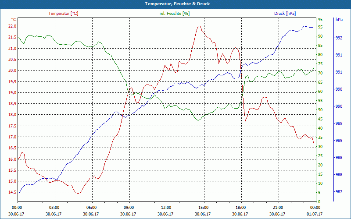Image resolution: width=351 pixels, height=219 pixels.
Task: Click the chart title Temperatur, Feuchte & Druck
Action: [177, 4]
